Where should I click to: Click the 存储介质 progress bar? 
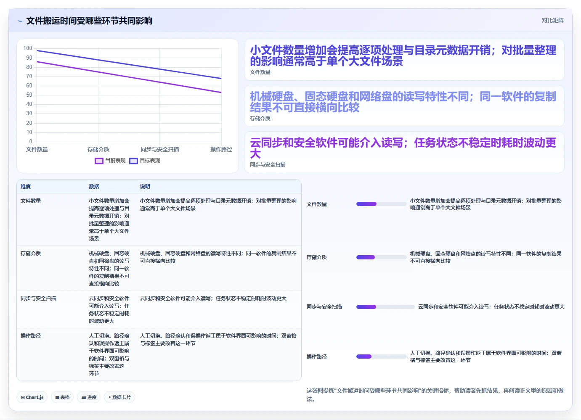(x=381, y=257)
